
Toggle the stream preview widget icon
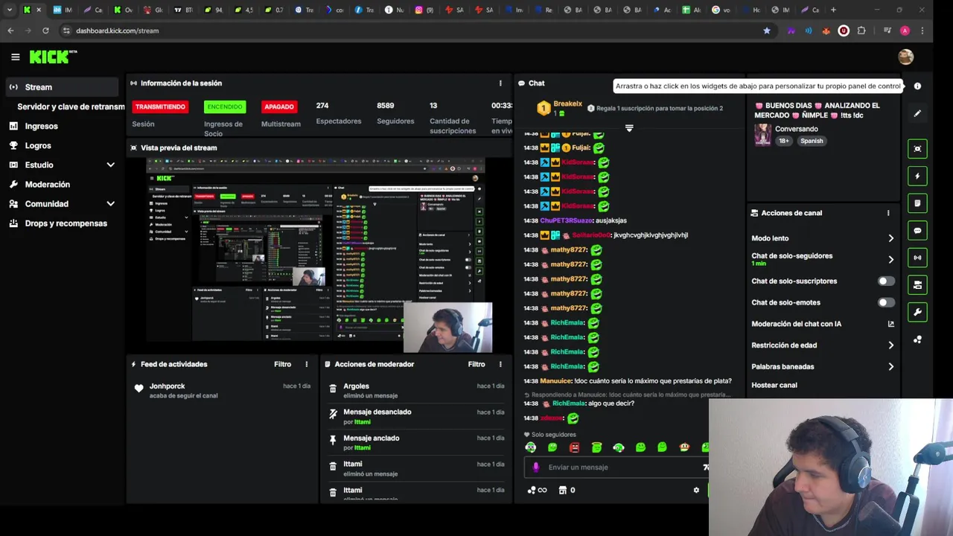click(x=917, y=148)
